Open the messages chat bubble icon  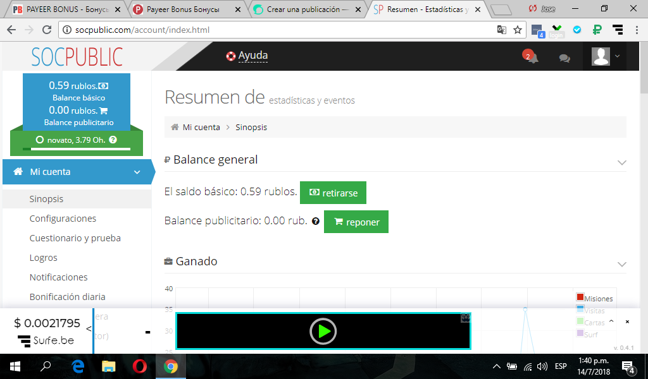[564, 58]
